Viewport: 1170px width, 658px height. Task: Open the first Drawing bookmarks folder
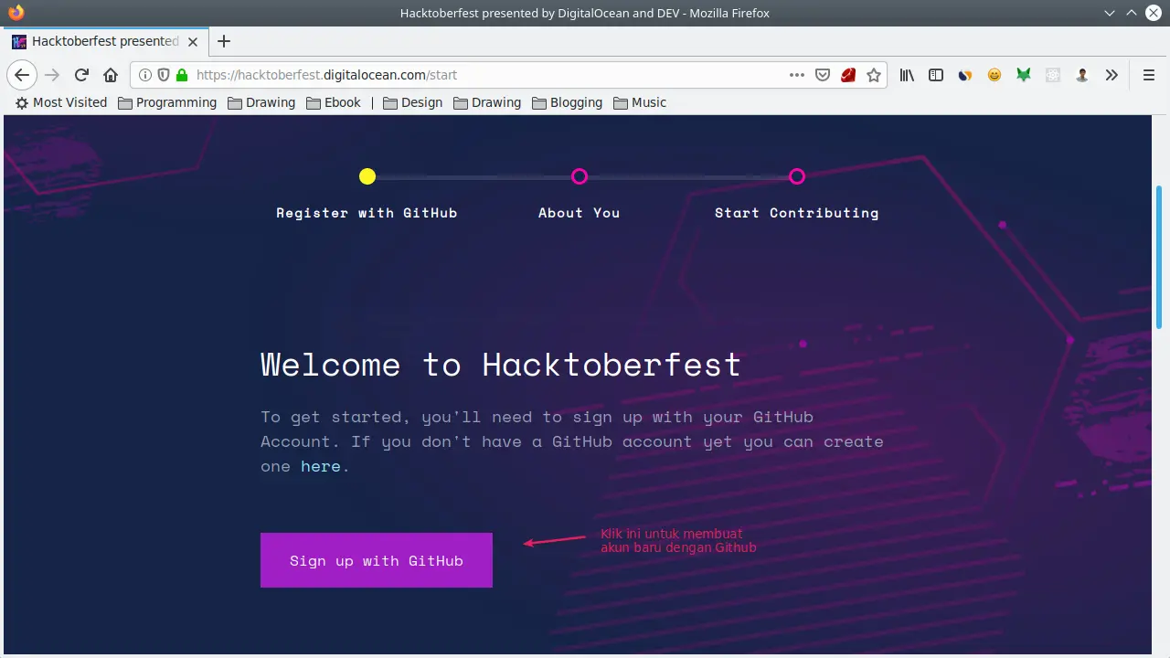[261, 102]
